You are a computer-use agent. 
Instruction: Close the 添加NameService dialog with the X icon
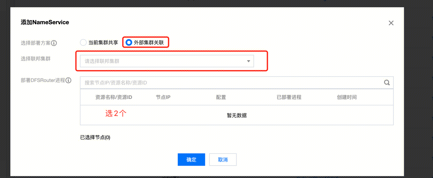click(391, 23)
